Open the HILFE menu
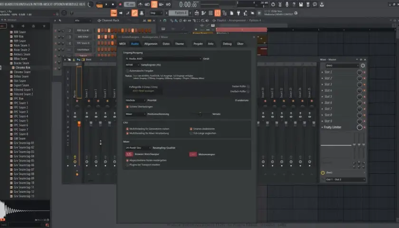The height and width of the screenshot is (228, 399). pyautogui.click(x=82, y=4)
